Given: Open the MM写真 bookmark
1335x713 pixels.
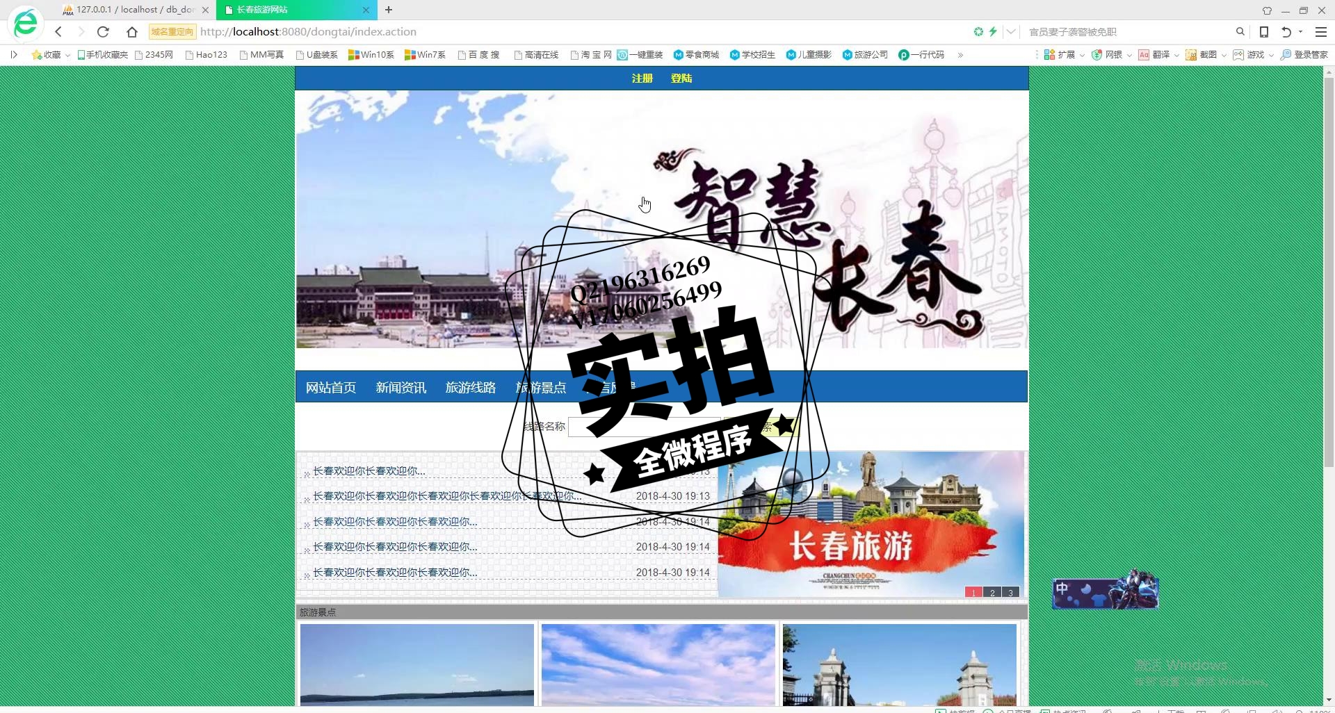Looking at the screenshot, I should coord(261,55).
